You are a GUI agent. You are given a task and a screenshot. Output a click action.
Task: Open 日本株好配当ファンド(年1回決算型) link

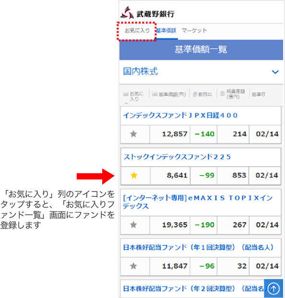[x=199, y=247]
